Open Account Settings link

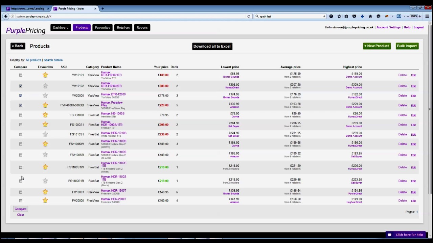click(x=388, y=27)
